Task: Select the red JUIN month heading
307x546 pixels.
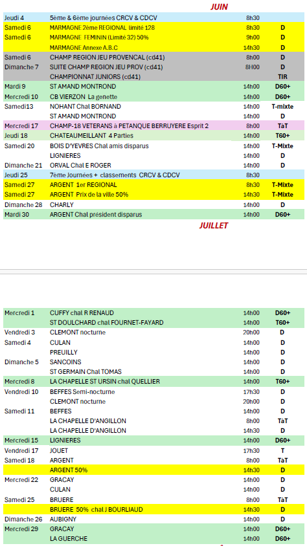Action: 219,6
